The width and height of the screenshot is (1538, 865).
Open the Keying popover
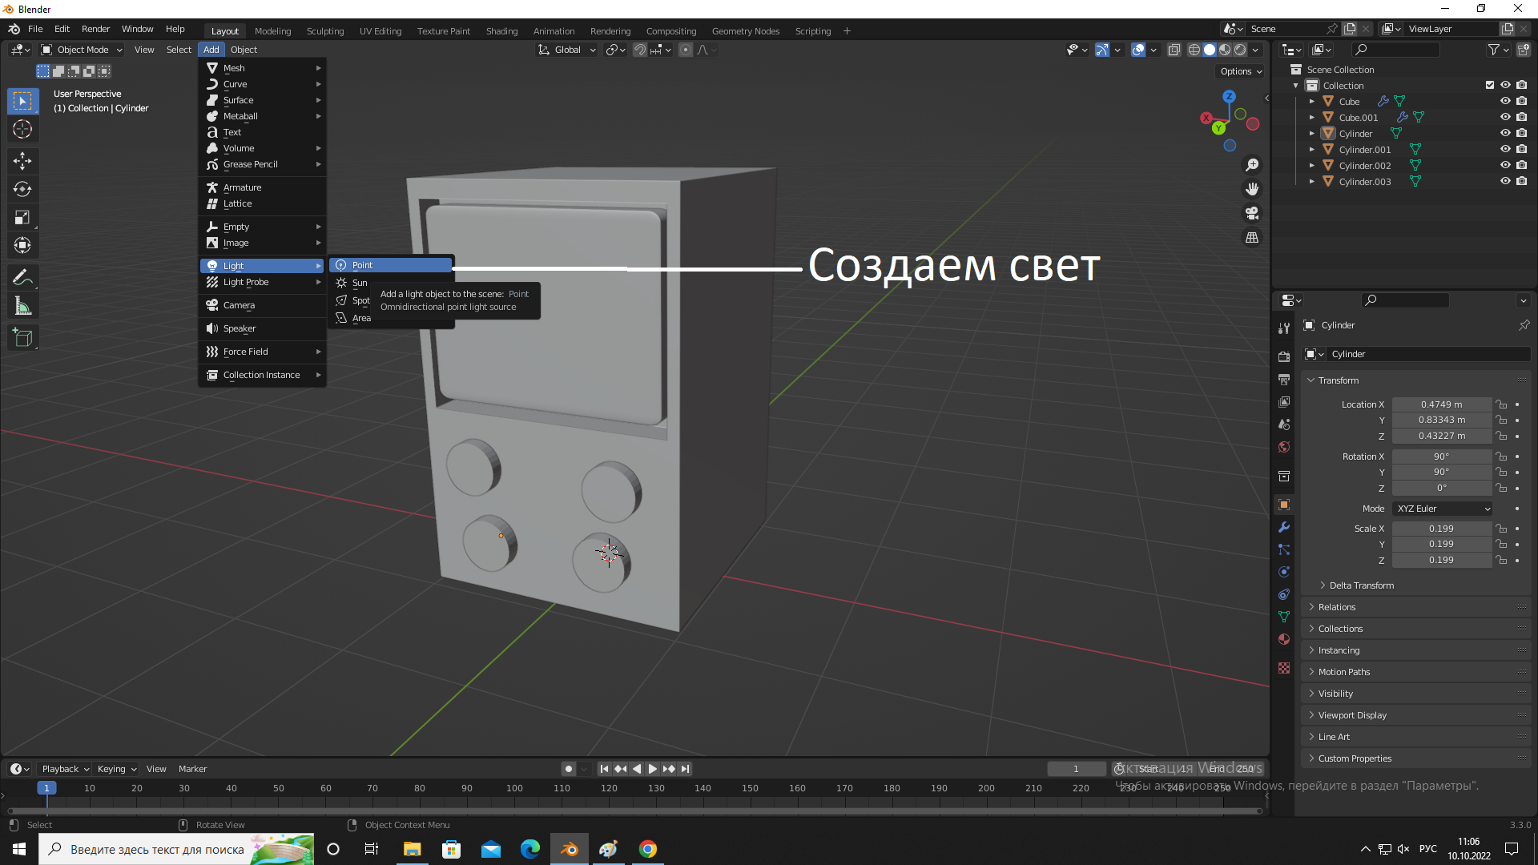click(116, 769)
